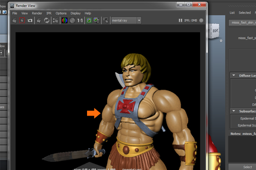Click the small circle icon below the view cube
256x170 pixels.
(221, 41)
